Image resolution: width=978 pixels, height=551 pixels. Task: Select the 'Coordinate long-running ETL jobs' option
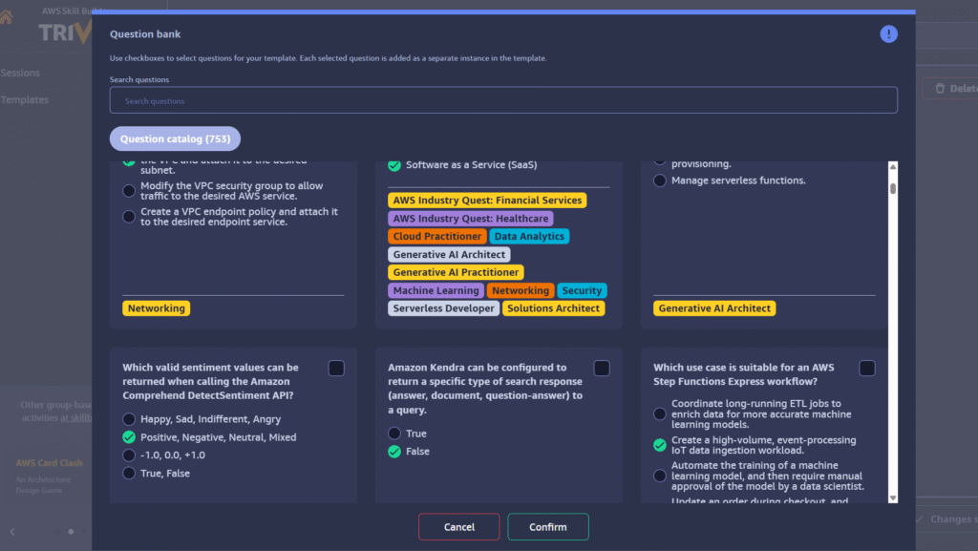(660, 413)
